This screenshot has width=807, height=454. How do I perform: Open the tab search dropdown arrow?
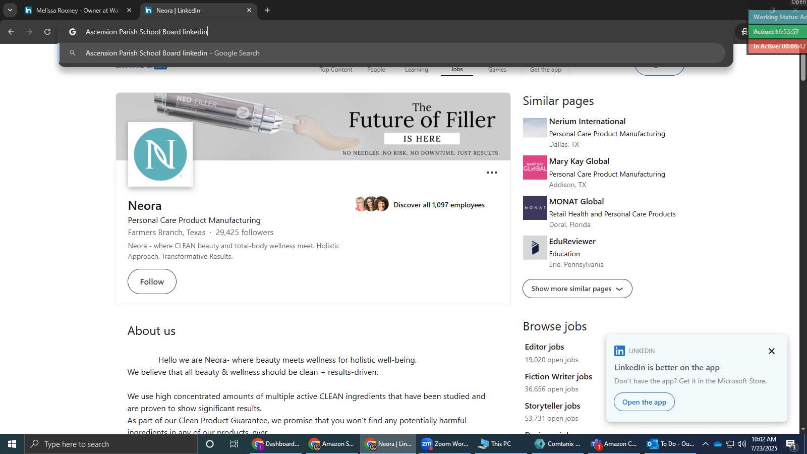(10, 10)
